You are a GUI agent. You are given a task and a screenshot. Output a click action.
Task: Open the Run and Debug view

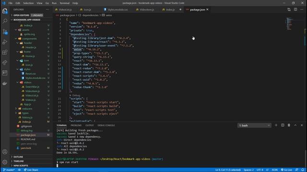pyautogui.click(x=5, y=42)
